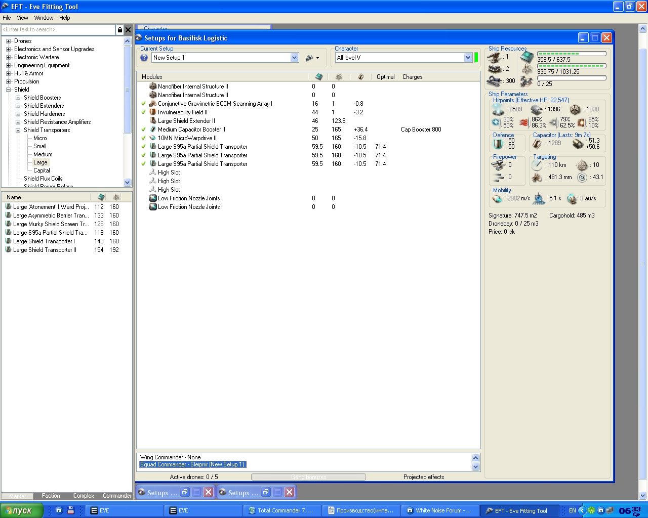This screenshot has height=518, width=648.
Task: Expand the Propulsion tree node
Action: [8, 81]
